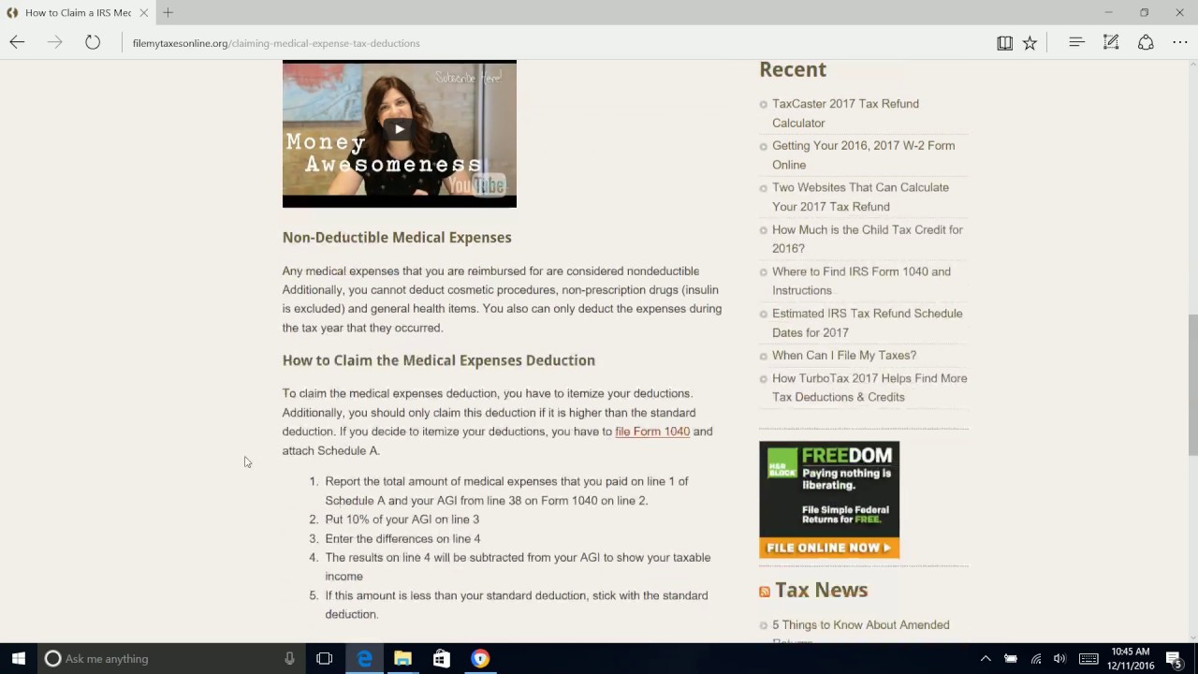Go back to the previous page
1198x674 pixels.
click(17, 42)
